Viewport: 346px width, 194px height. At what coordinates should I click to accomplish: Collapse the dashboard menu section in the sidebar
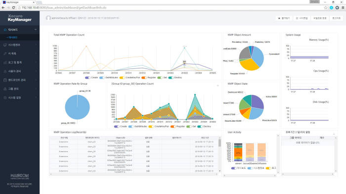tap(36, 30)
